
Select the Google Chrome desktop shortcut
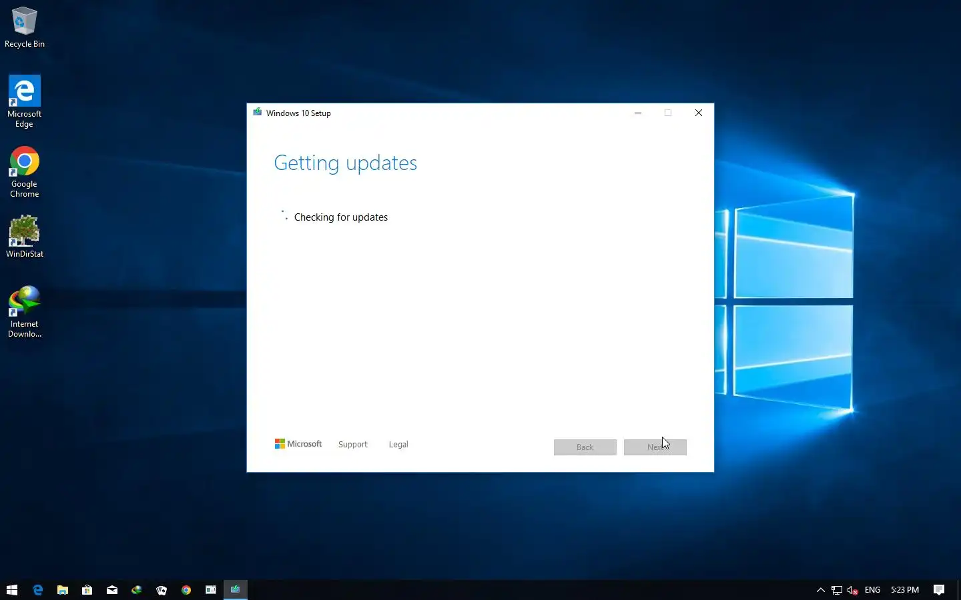(x=25, y=172)
